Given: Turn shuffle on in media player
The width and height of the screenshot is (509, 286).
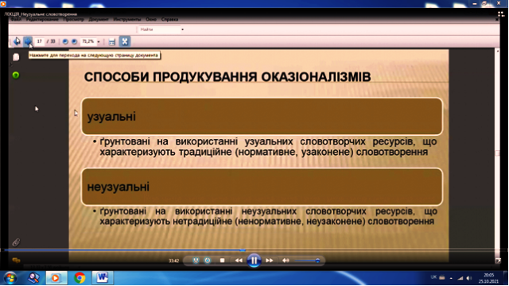Looking at the screenshot, I should tap(196, 261).
